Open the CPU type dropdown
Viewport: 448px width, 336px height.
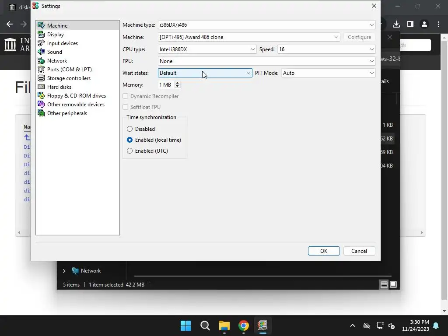click(x=207, y=49)
